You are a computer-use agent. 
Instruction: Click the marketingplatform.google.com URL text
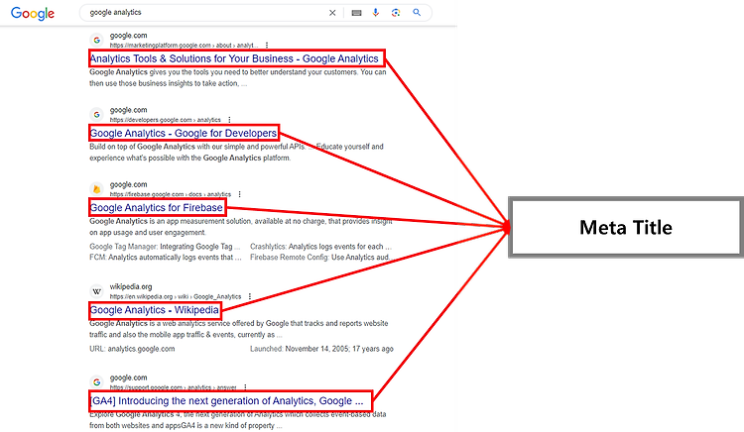point(185,46)
